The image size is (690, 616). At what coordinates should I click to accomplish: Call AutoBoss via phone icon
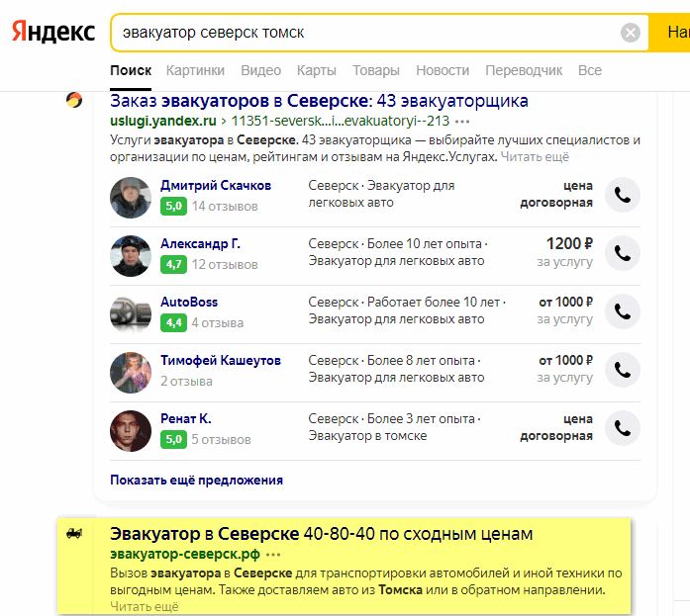pos(623,311)
